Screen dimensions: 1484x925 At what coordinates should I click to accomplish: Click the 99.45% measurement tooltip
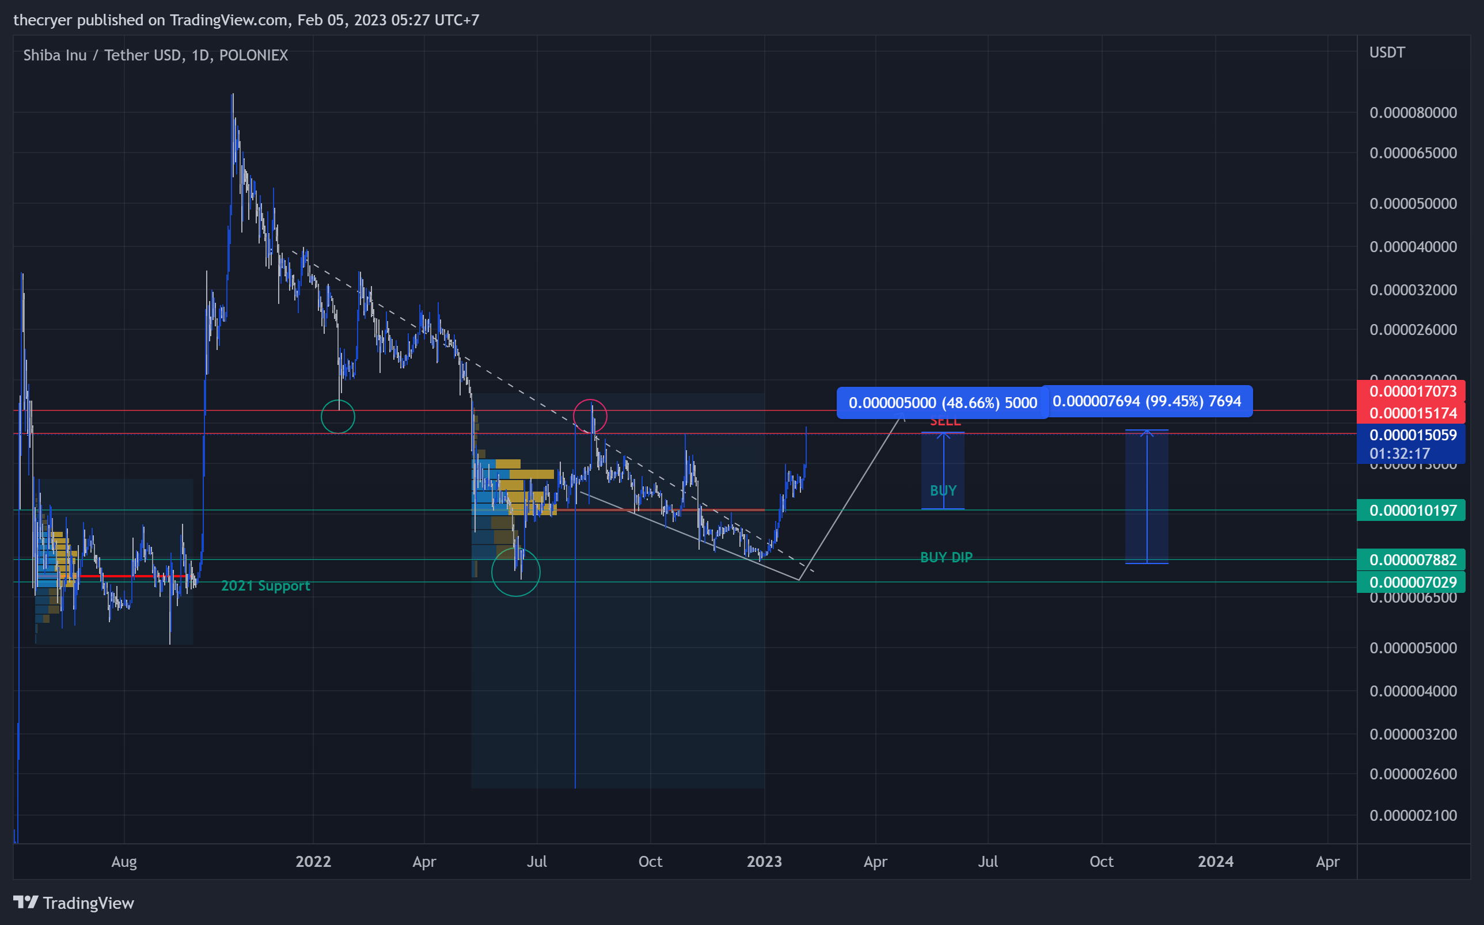(1147, 401)
